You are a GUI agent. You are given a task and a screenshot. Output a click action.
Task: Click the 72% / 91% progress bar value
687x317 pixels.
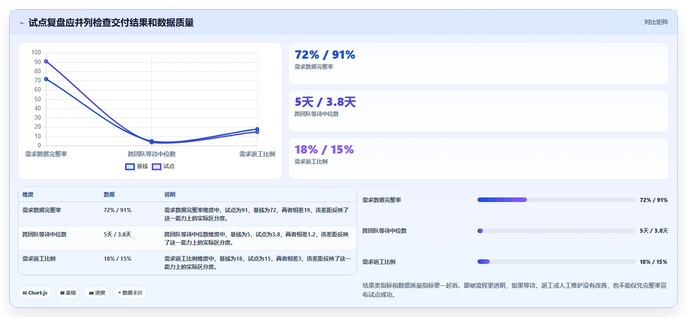pos(654,200)
